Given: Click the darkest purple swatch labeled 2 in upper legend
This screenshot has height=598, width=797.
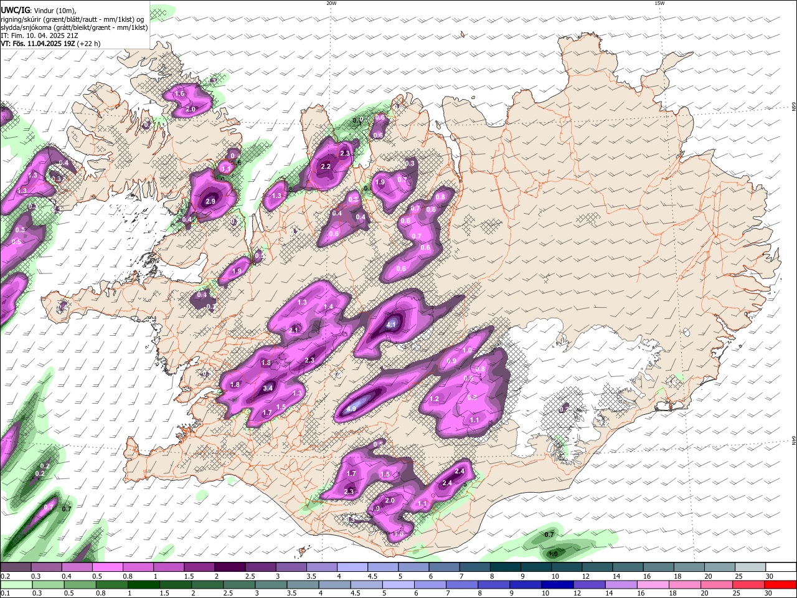Looking at the screenshot, I should click(x=229, y=567).
